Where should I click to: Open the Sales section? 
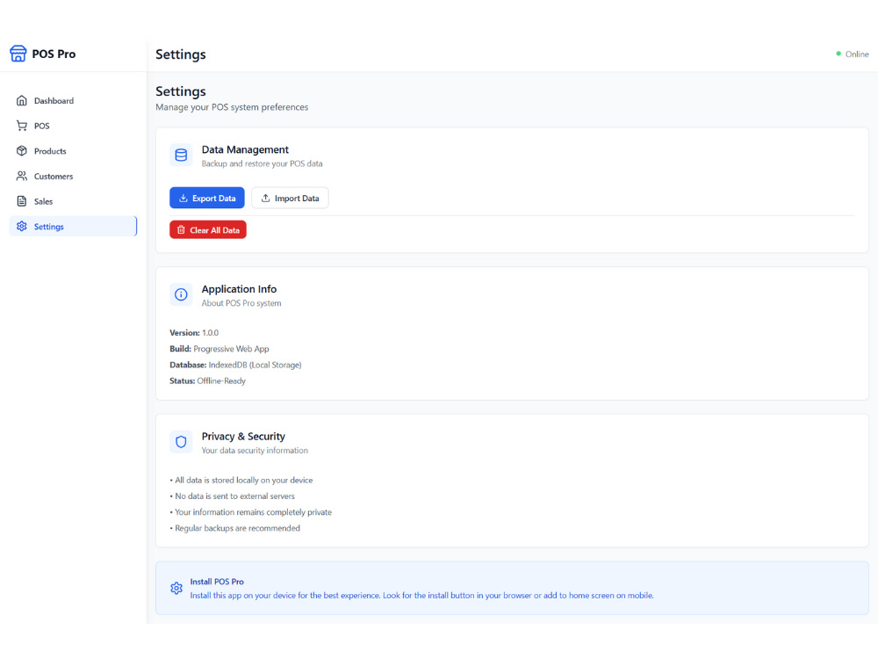[x=73, y=201]
